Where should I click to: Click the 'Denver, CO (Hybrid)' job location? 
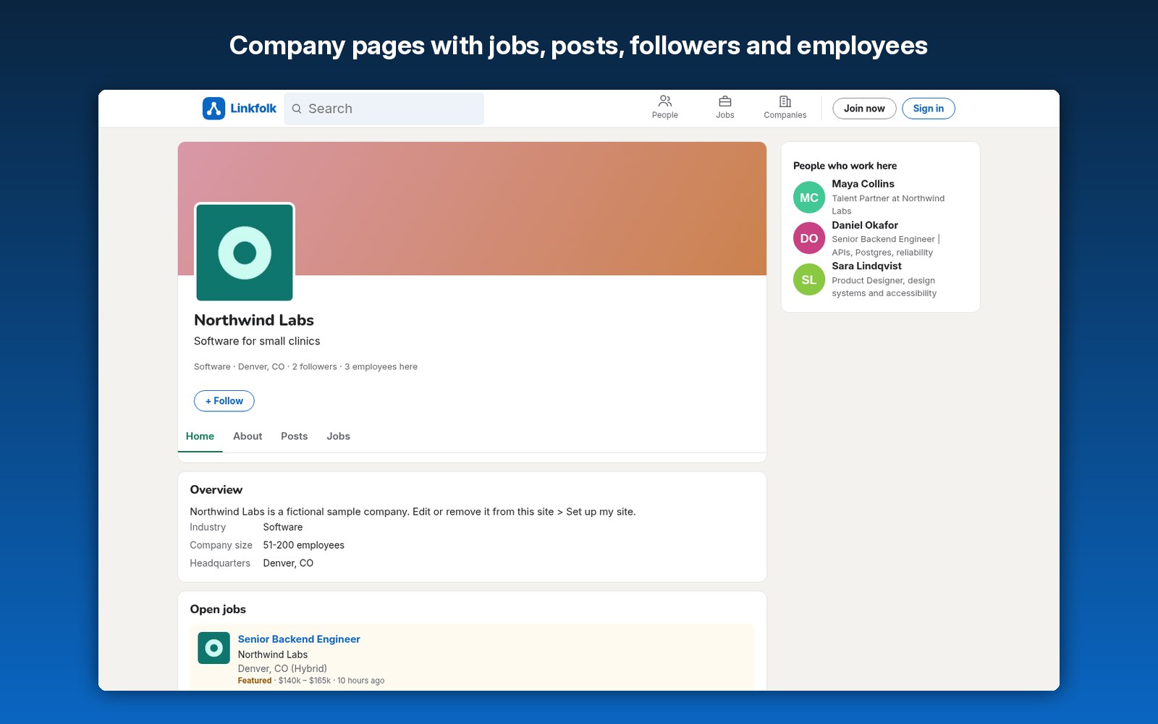(282, 668)
